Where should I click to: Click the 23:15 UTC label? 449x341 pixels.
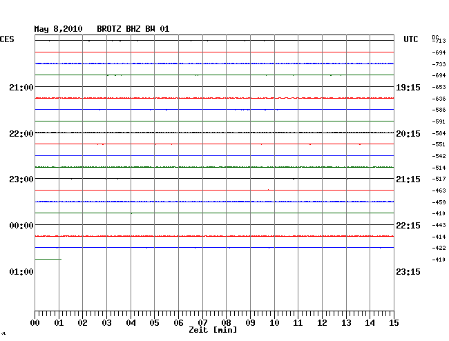pos(408,272)
